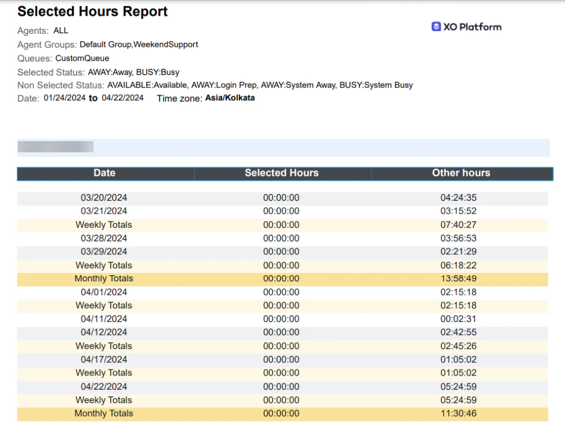The image size is (565, 441).
Task: Click the AWAY:Away selected status entry
Action: pyautogui.click(x=111, y=72)
